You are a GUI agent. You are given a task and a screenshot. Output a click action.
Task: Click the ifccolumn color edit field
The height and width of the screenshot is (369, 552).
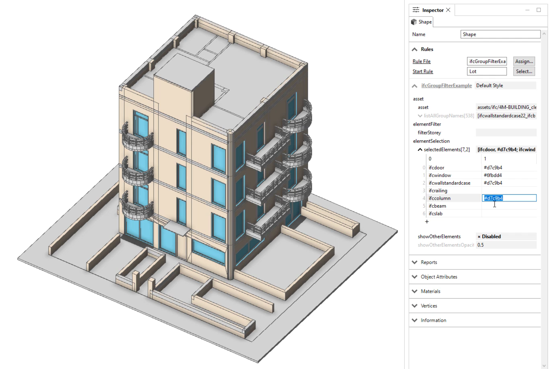(509, 198)
